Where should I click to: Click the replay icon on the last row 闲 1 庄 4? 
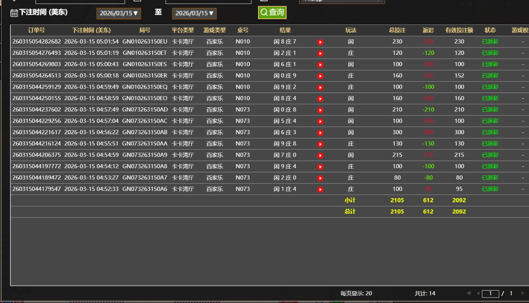tap(320, 189)
